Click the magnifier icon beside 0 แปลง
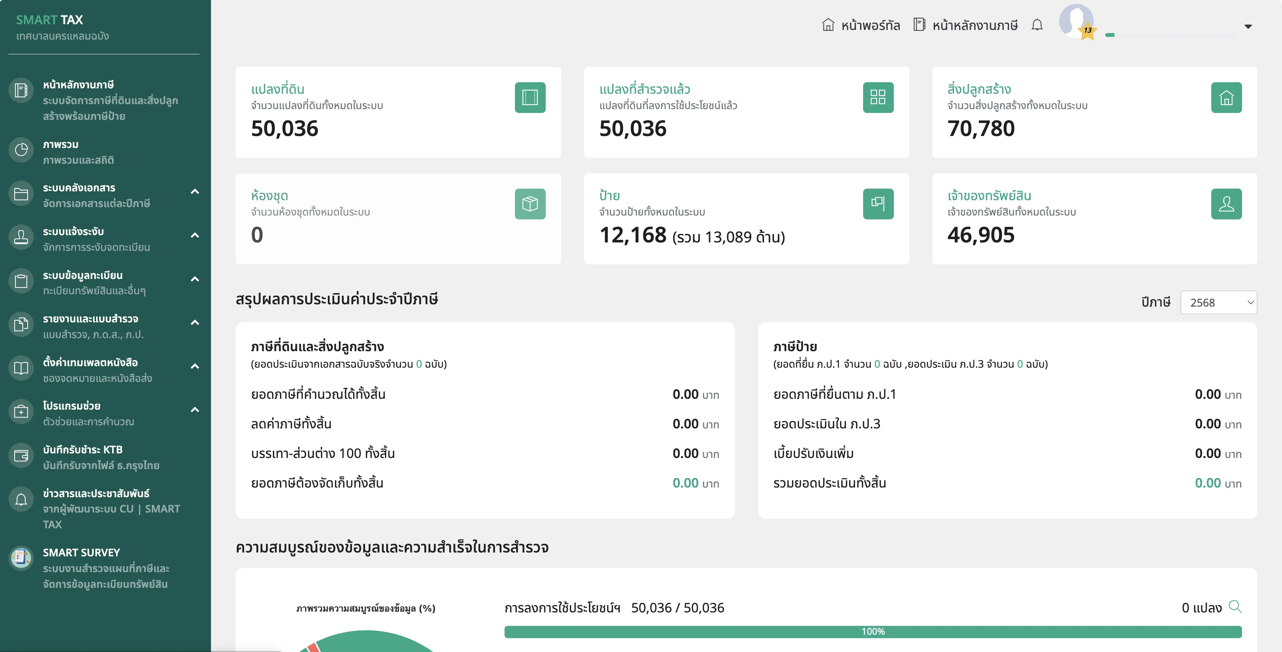Image resolution: width=1282 pixels, height=652 pixels. (1235, 607)
